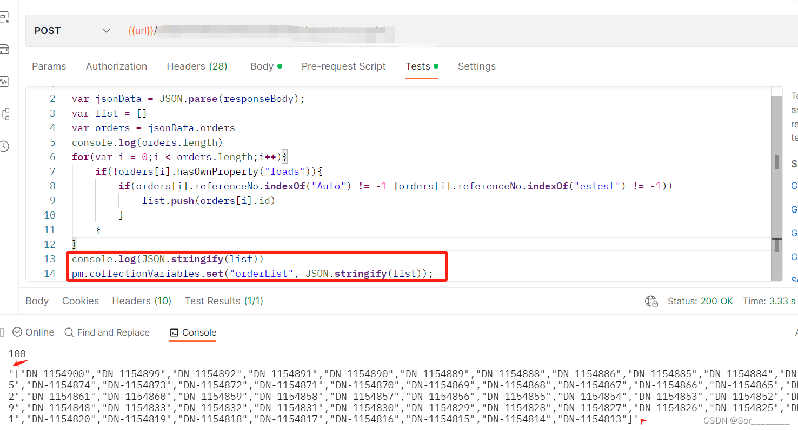Open the request Settings tab
Viewport: 798px width, 430px height.
tap(477, 66)
